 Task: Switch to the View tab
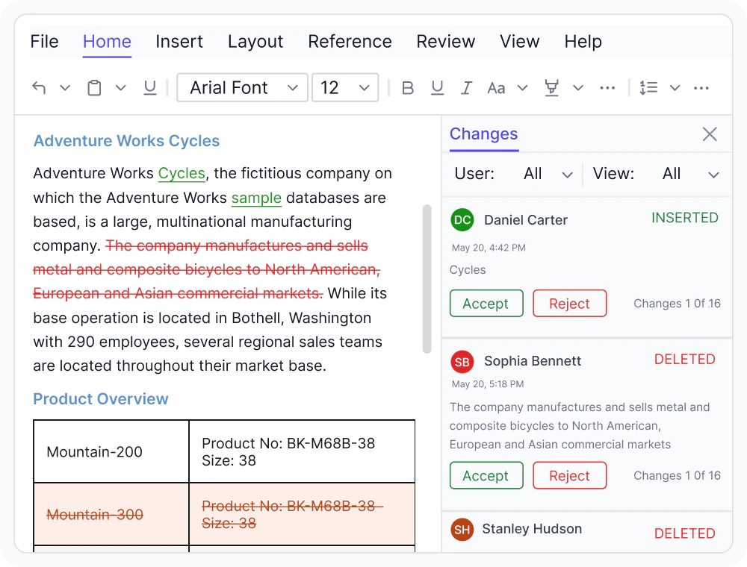pyautogui.click(x=519, y=42)
